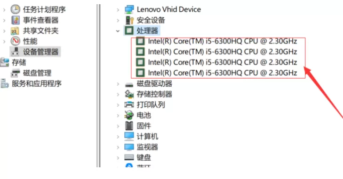Select the first i5-6300HQ processor entry
This screenshot has height=179, width=343.
(222, 41)
